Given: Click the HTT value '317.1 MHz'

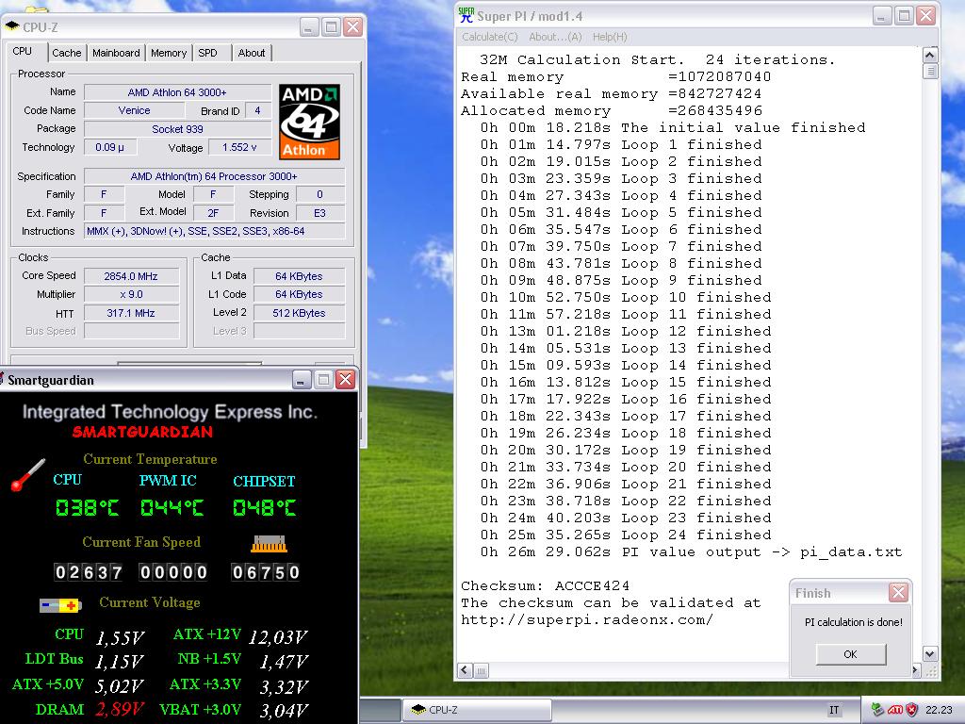Looking at the screenshot, I should click(x=131, y=313).
